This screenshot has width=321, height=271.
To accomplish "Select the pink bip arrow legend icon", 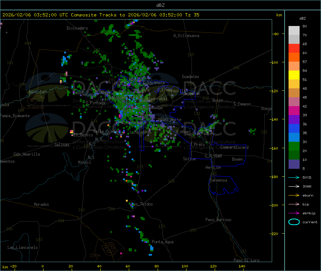I will pyautogui.click(x=294, y=204).
